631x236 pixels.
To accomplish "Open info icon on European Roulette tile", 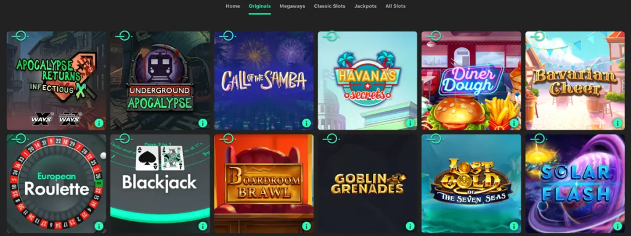I will [x=99, y=226].
